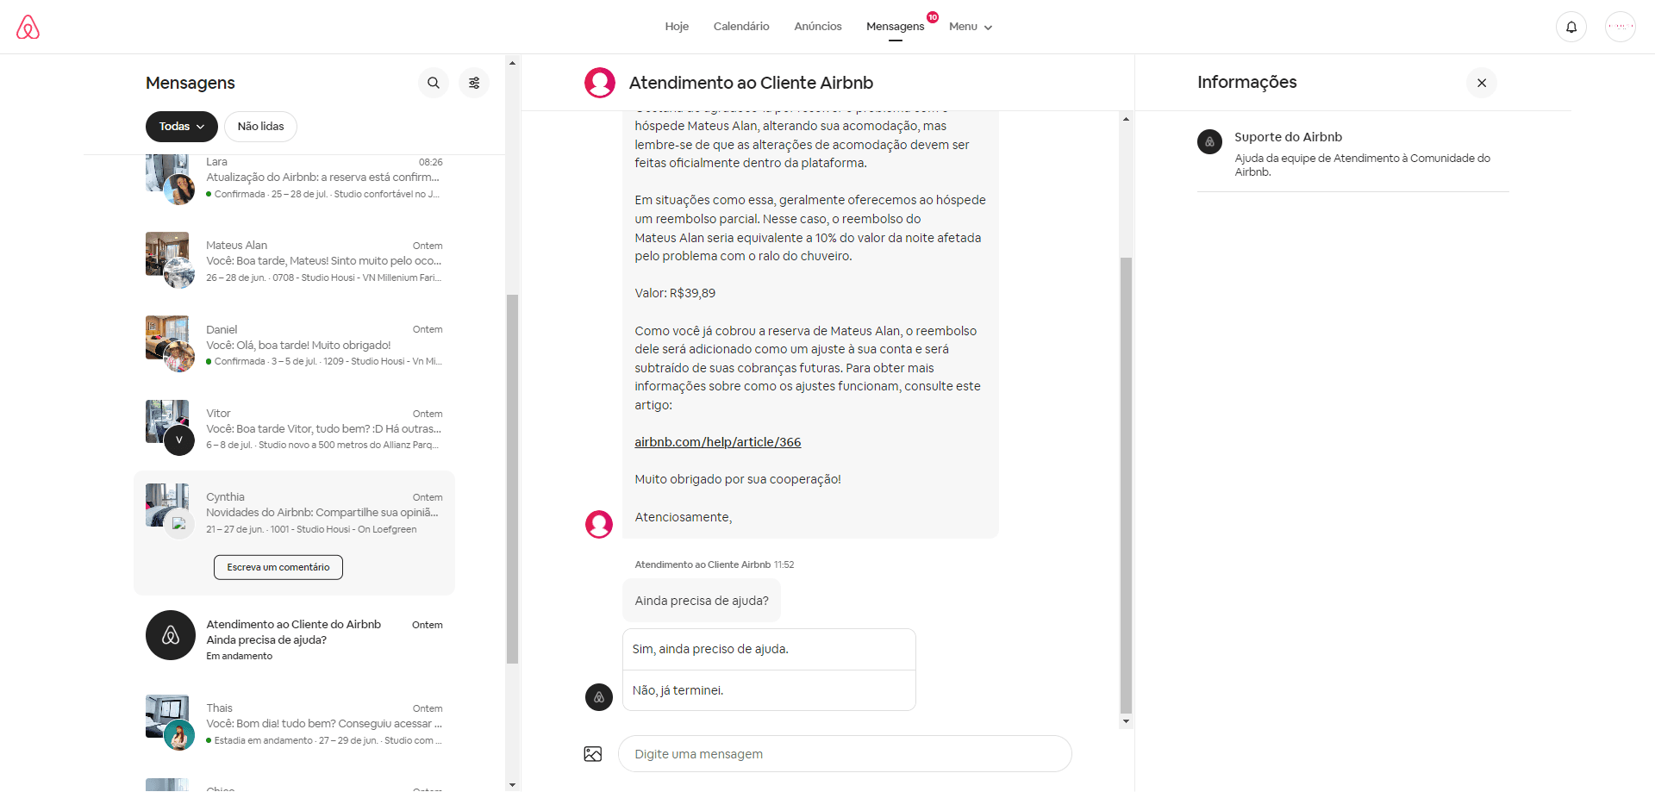Open message filter settings icon
Image resolution: width=1655 pixels, height=792 pixels.
coord(474,83)
